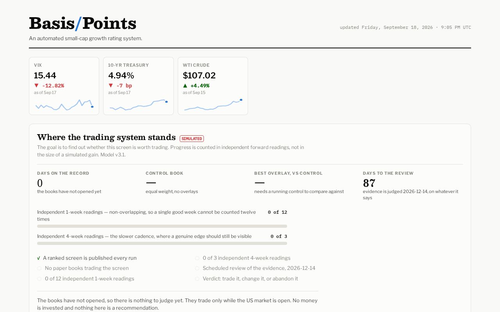Click the VIX sparkline chart
This screenshot has height=312, width=500.
coord(64,105)
